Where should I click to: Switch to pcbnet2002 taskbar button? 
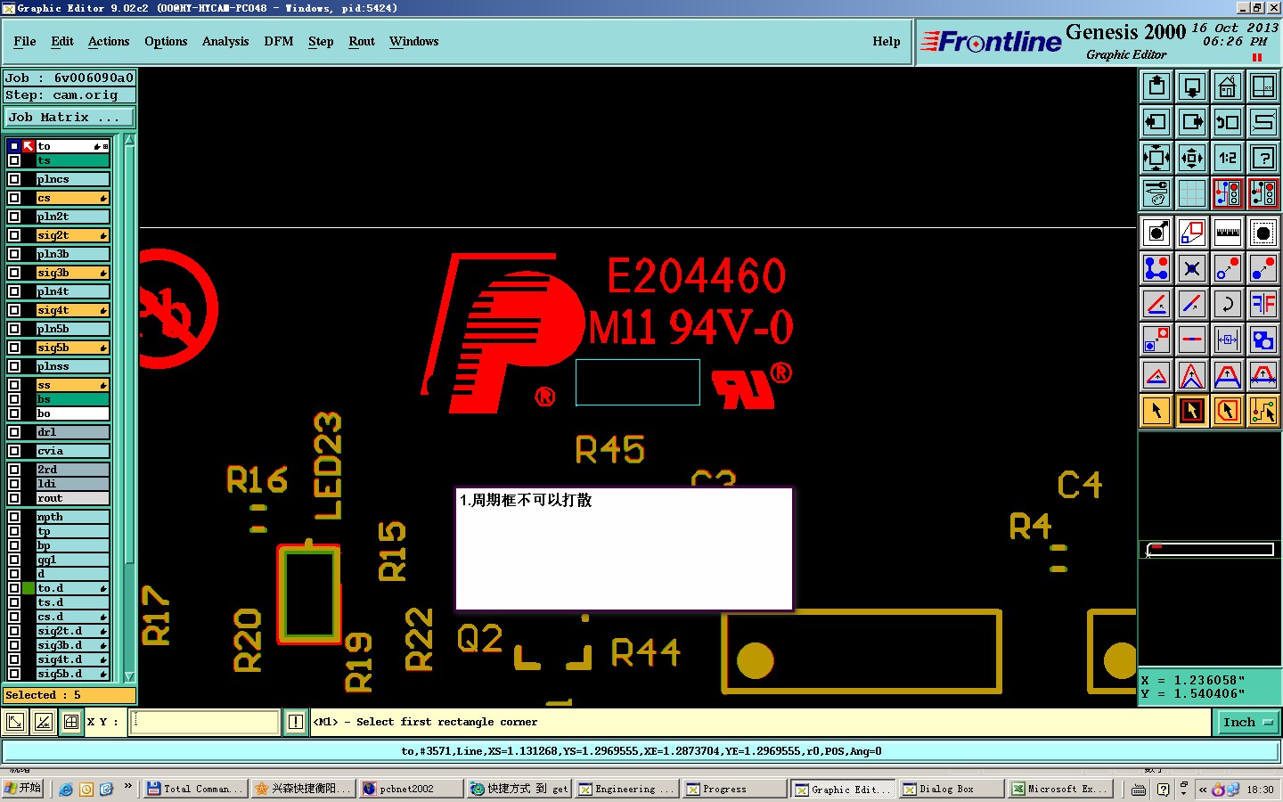tap(410, 789)
